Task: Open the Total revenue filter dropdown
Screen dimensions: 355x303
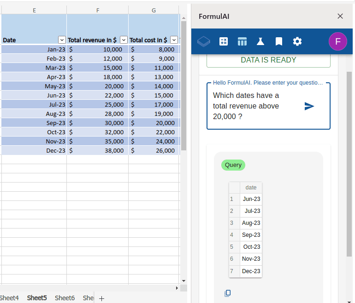Action: point(123,40)
